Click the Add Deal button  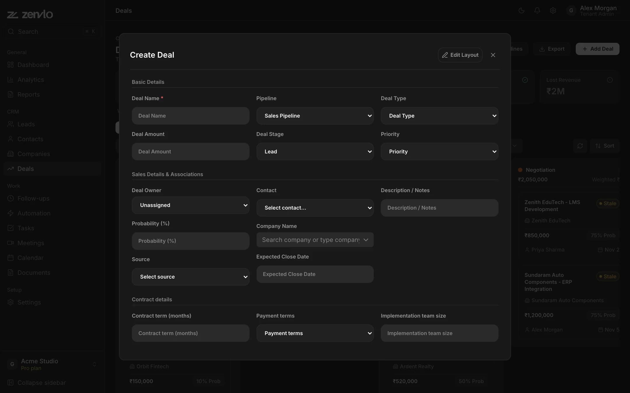pyautogui.click(x=597, y=49)
